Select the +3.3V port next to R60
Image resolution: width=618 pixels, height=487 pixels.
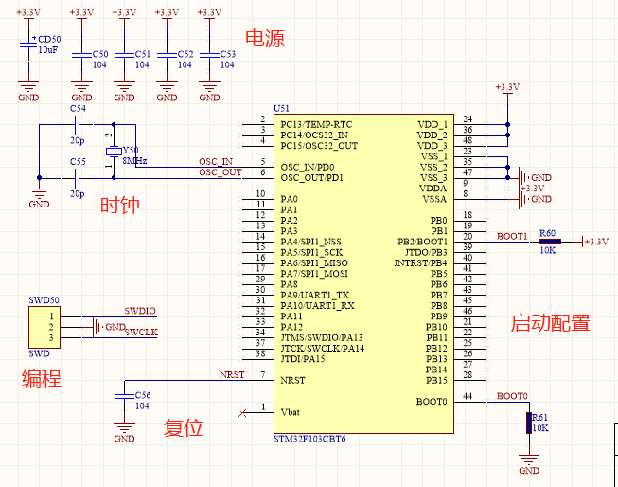point(595,242)
